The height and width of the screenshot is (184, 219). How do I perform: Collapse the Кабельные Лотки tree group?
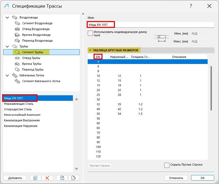7,76
